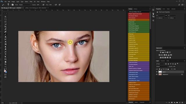Image resolution: width=186 pixels, height=104 pixels.
Task: Link width and height in Properties
Action: (x=166, y=15)
